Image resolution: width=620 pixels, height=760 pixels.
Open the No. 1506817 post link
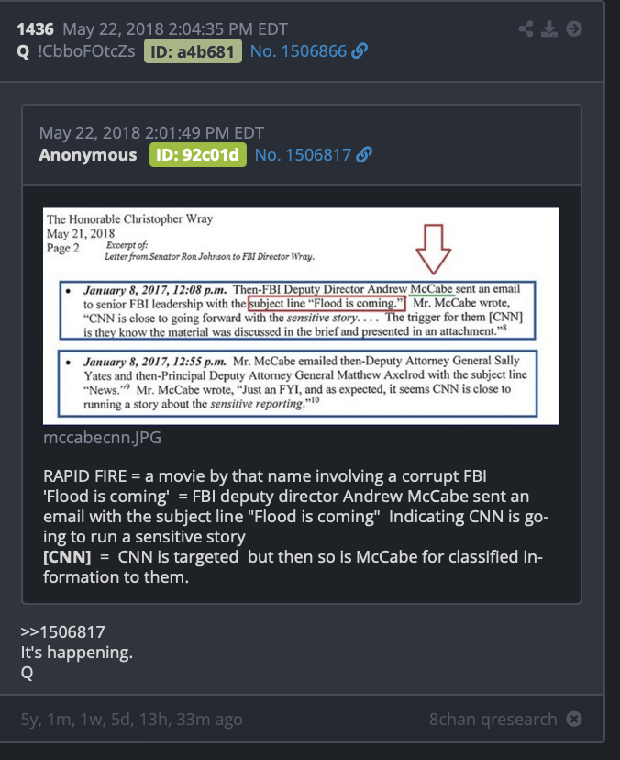303,154
